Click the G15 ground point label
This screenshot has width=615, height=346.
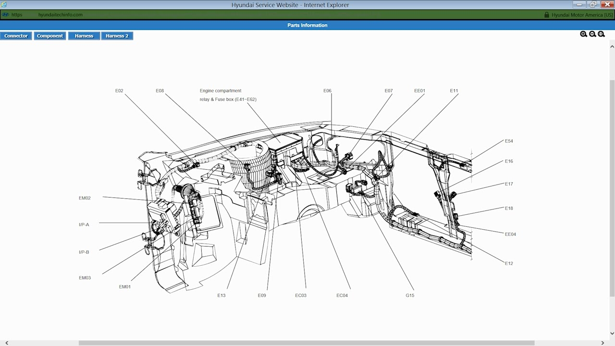[409, 295]
